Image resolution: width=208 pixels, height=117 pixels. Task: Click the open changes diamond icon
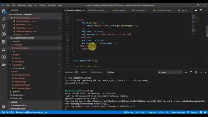196,10
